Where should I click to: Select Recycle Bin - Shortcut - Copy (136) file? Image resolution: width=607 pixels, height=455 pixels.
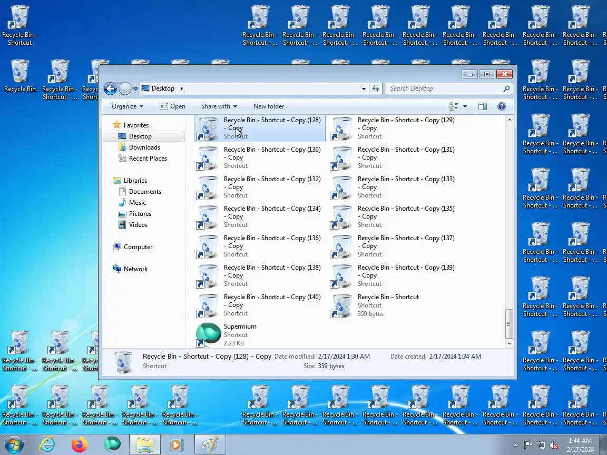click(260, 246)
